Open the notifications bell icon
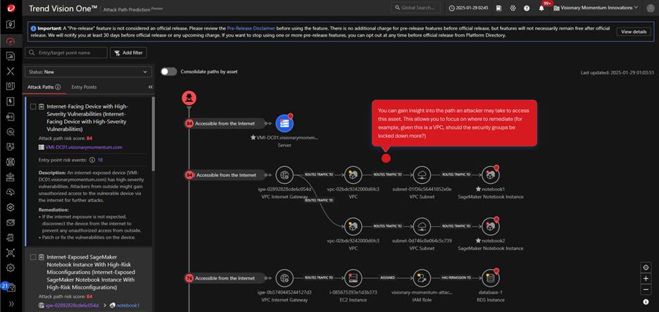The height and width of the screenshot is (312, 659). (541, 8)
